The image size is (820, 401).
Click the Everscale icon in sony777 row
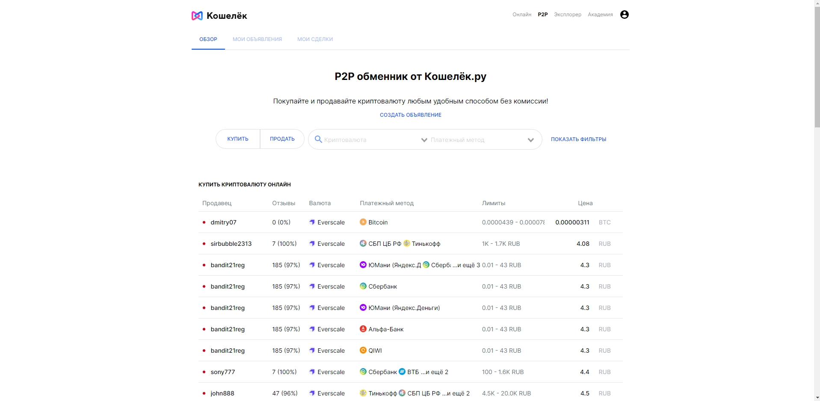pos(312,372)
